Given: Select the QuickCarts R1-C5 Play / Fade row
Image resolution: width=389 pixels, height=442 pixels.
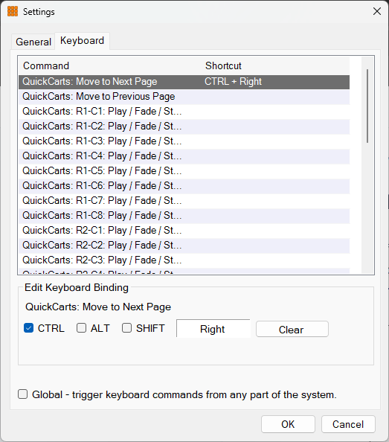Looking at the screenshot, I should point(184,171).
